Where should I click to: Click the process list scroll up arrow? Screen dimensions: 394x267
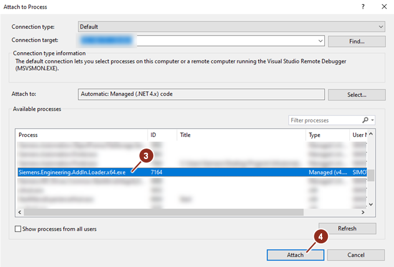click(x=371, y=134)
